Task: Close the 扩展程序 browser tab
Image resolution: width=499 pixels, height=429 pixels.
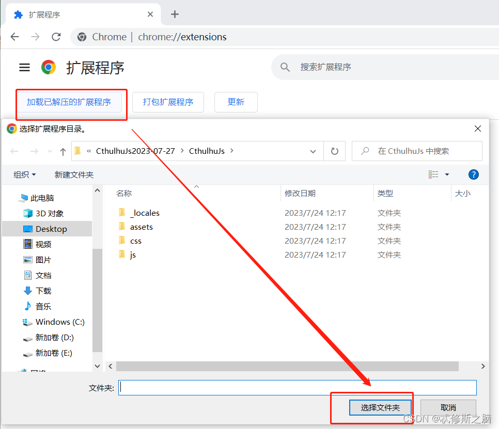Action: coord(150,14)
